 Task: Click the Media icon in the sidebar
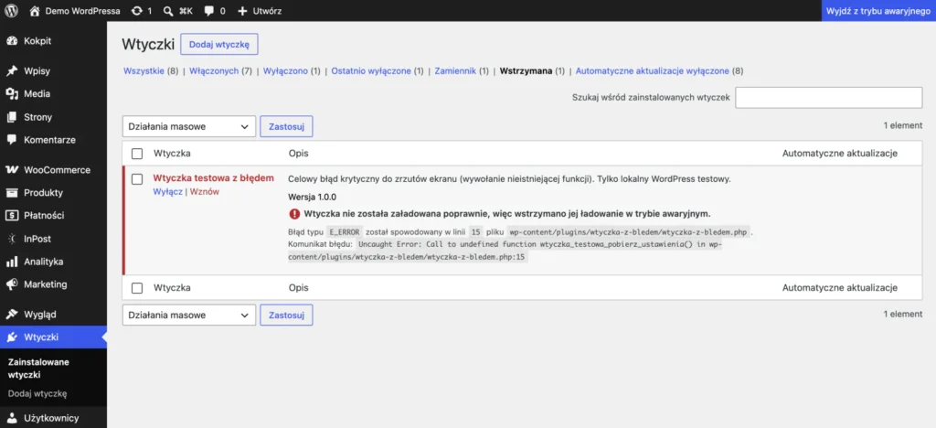tap(11, 93)
